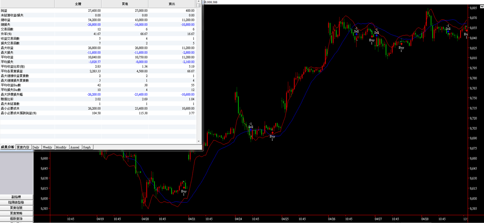Image resolution: width=484 pixels, height=223 pixels.
Task: Show the Monthly report tab
Action: click(61, 147)
